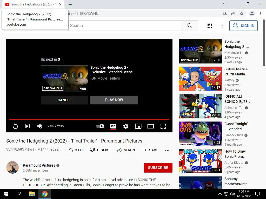The height and width of the screenshot is (199, 266).
Task: Open the tab search chevron in Chrome
Action: (x=224, y=4)
